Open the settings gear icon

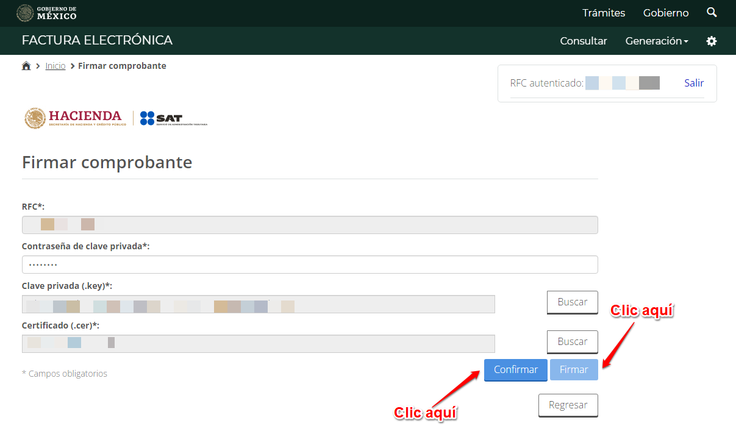pyautogui.click(x=712, y=41)
